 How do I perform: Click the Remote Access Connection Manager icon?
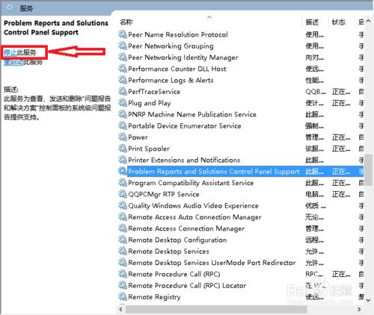click(x=123, y=228)
